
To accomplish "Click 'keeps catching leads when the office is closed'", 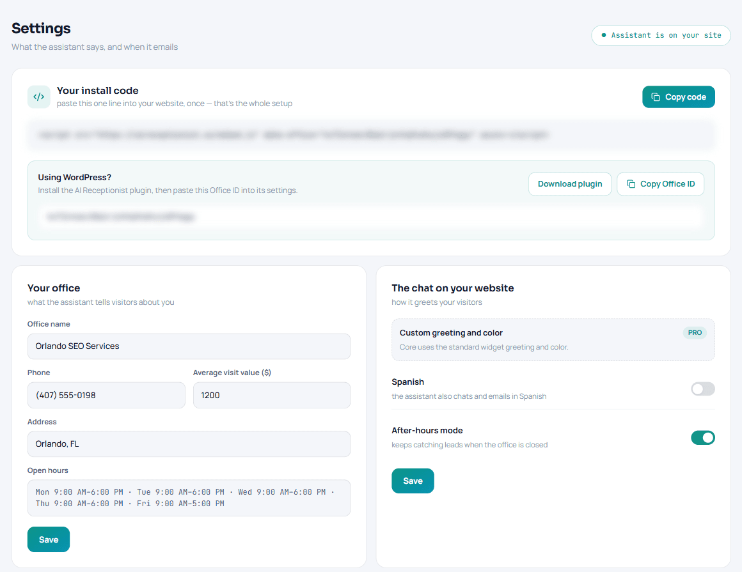I will coord(470,445).
